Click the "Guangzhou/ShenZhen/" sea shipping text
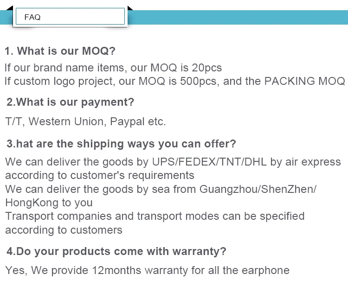348x287 pixels. click(258, 189)
